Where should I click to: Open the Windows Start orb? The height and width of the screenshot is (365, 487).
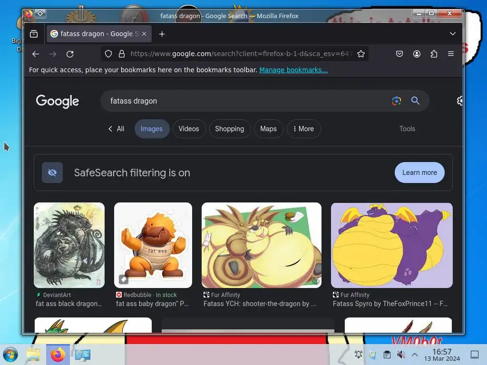(x=10, y=355)
